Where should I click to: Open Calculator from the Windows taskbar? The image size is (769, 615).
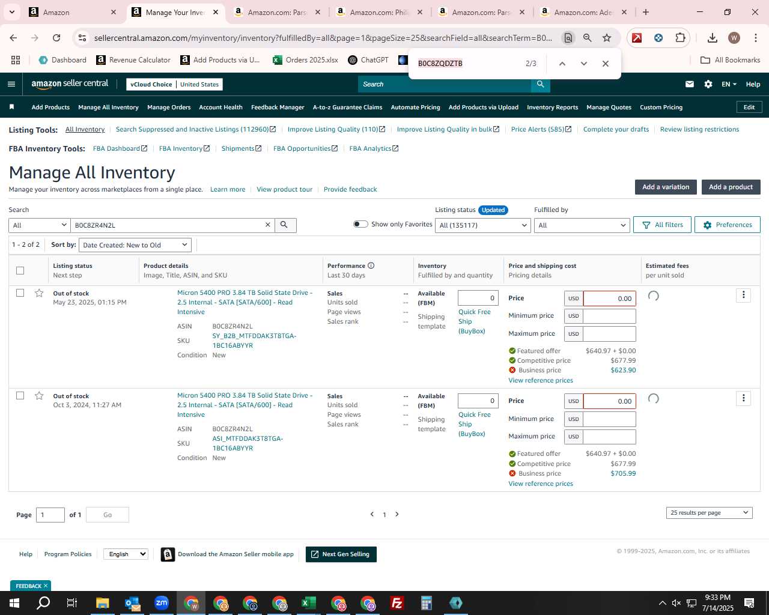(427, 603)
